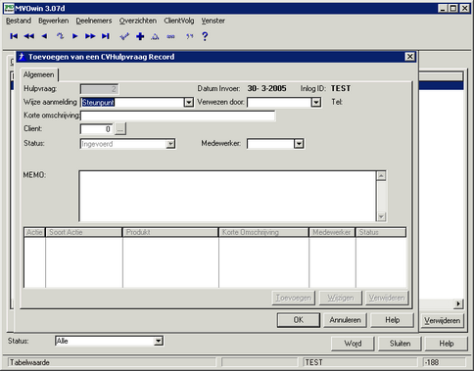Click MEMO scrollbar up arrow
This screenshot has height=371, width=474.
(x=381, y=176)
